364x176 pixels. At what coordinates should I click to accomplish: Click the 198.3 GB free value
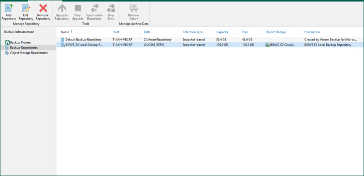(x=248, y=45)
